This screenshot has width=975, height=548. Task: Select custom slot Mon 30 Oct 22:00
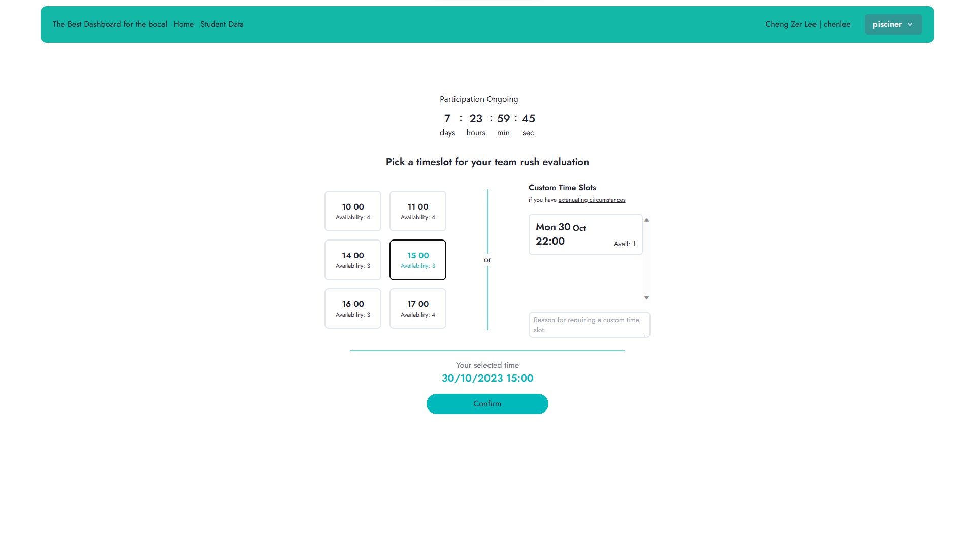pos(585,234)
